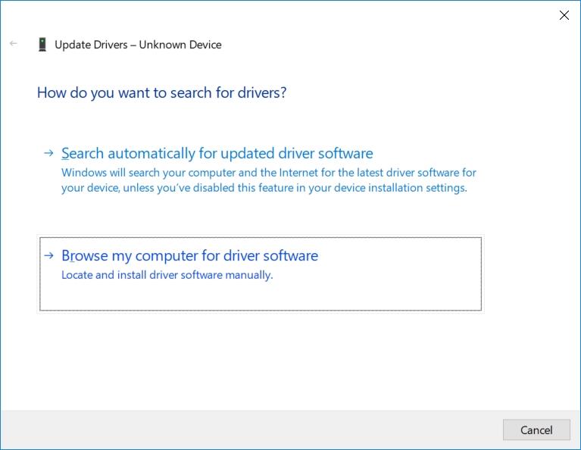Click the device icon beside Update Drivers title
Screen dimensions: 581x450
point(42,45)
